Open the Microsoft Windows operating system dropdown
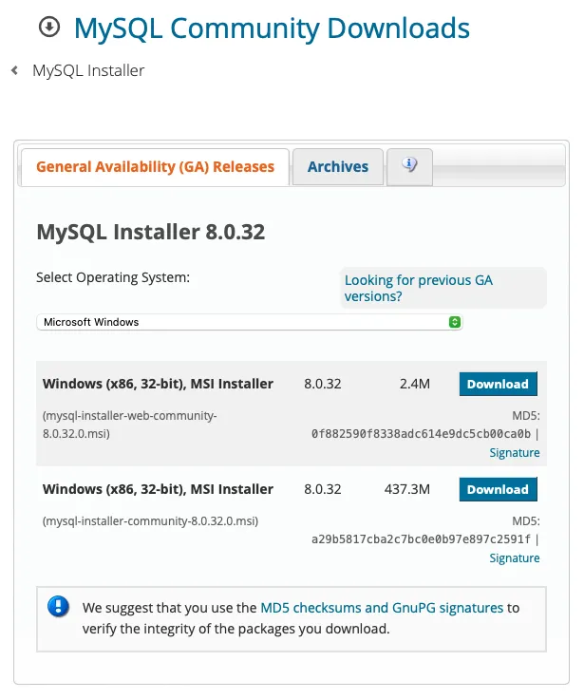This screenshot has width=584, height=699. (x=249, y=322)
